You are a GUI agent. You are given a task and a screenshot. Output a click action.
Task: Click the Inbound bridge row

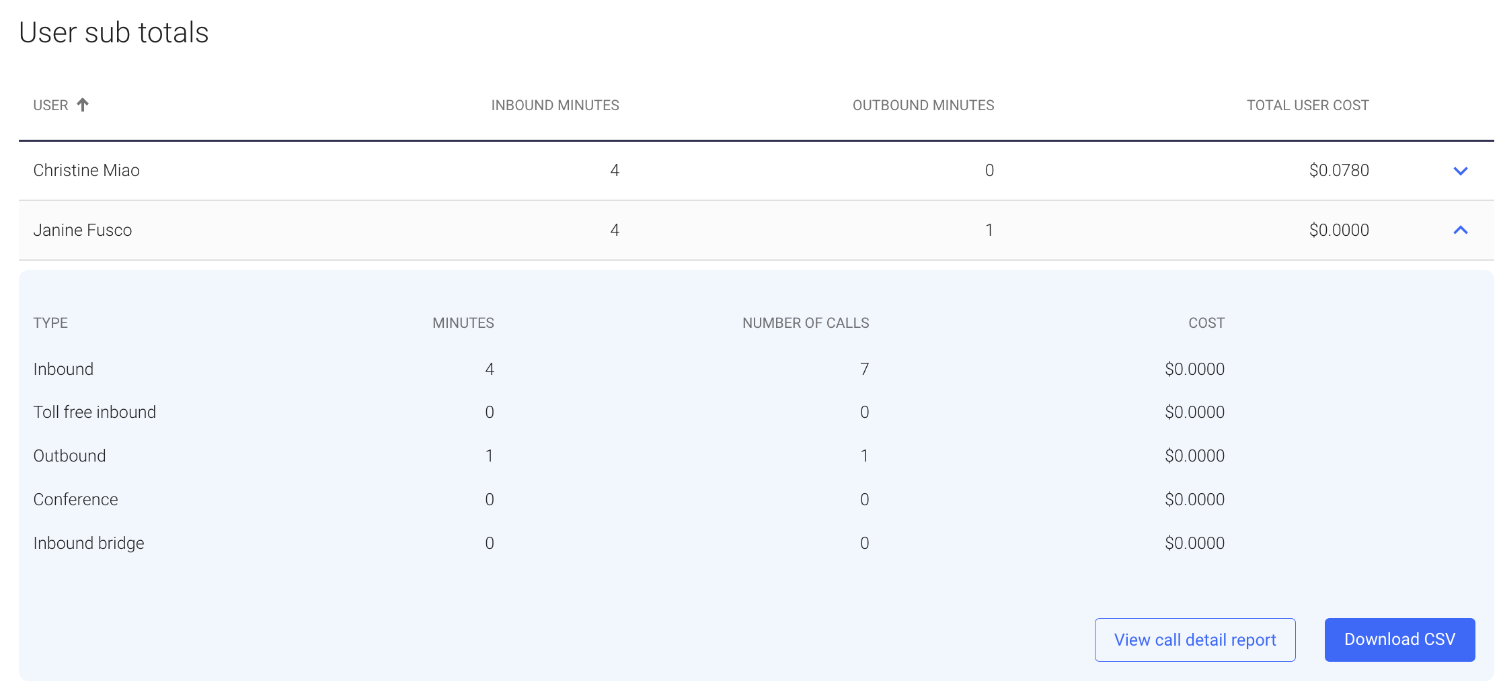[x=88, y=543]
